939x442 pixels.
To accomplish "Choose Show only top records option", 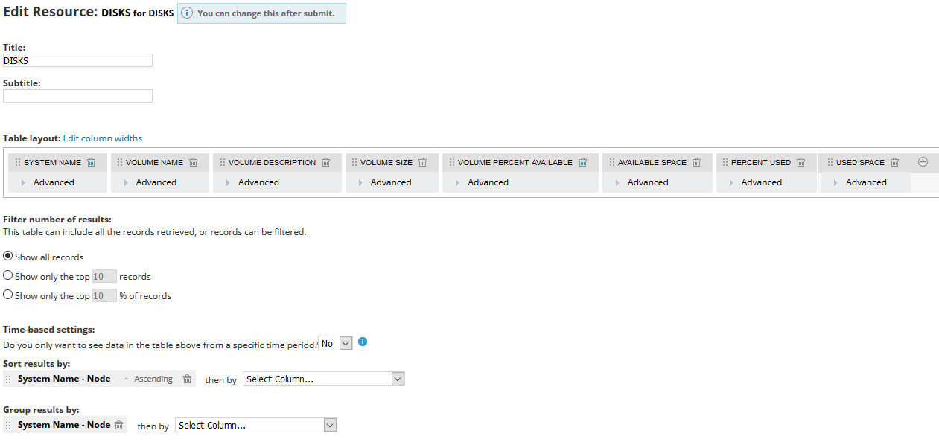I will tap(8, 275).
